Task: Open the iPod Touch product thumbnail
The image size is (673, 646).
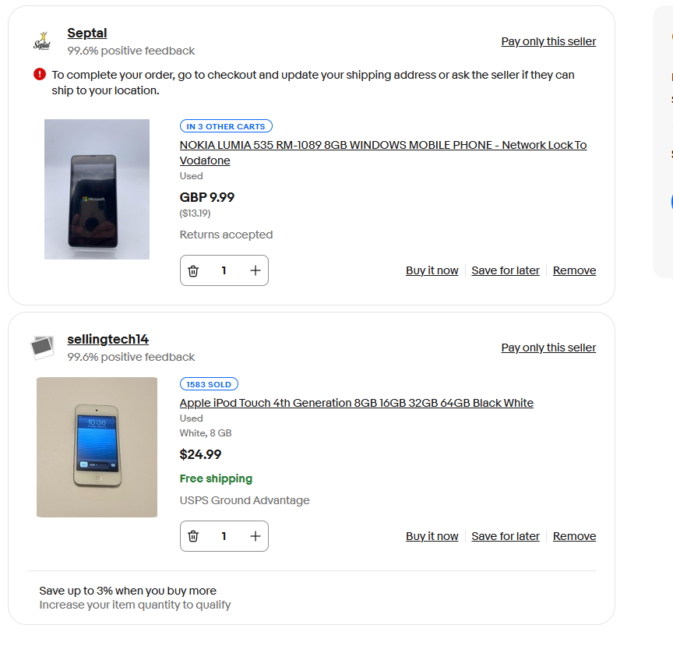Action: click(x=97, y=447)
